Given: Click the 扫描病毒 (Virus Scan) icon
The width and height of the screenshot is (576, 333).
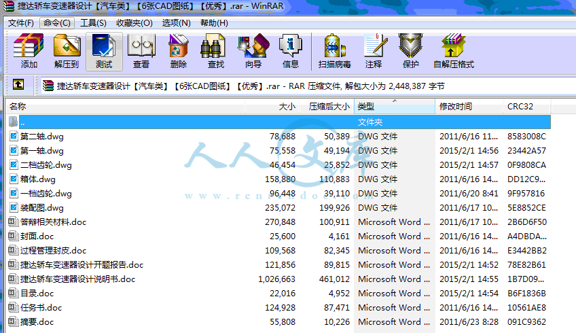Looking at the screenshot, I should click(x=335, y=46).
